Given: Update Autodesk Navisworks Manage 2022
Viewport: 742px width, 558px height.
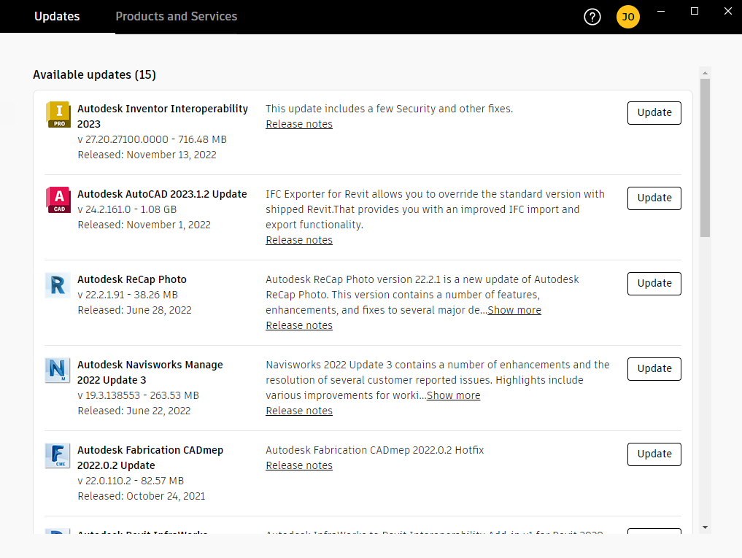Looking at the screenshot, I should (x=654, y=368).
